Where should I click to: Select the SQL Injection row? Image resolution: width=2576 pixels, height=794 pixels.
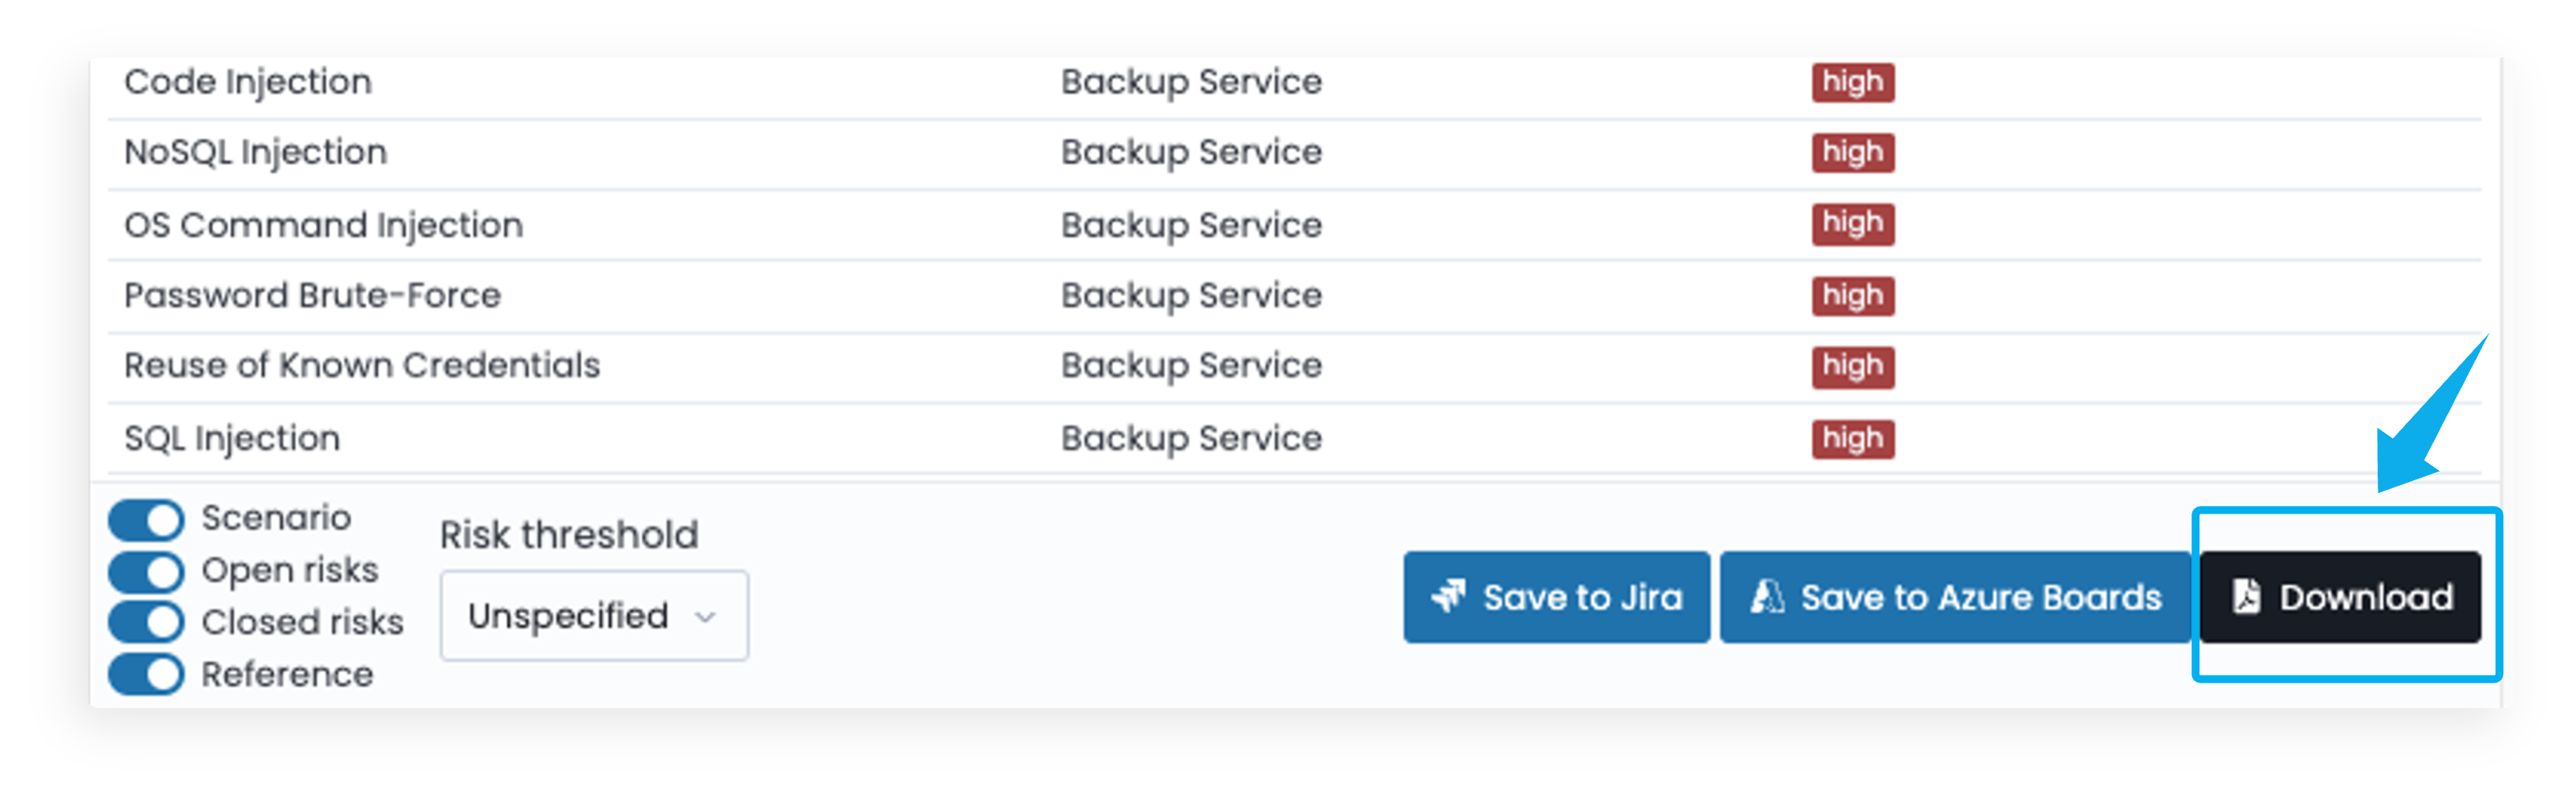[232, 438]
